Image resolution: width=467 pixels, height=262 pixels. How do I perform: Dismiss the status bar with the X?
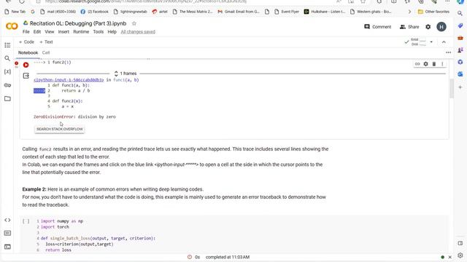tap(449, 257)
